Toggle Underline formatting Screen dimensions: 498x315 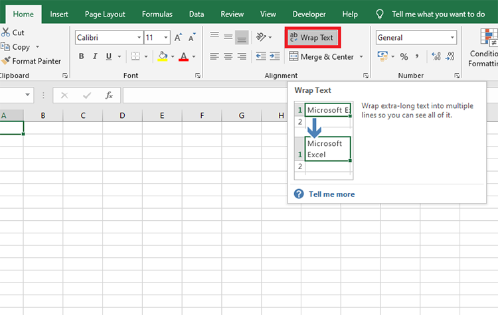point(109,56)
